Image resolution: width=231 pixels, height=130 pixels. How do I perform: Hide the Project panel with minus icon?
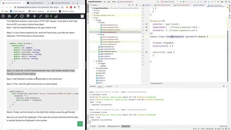[x=140, y=5]
